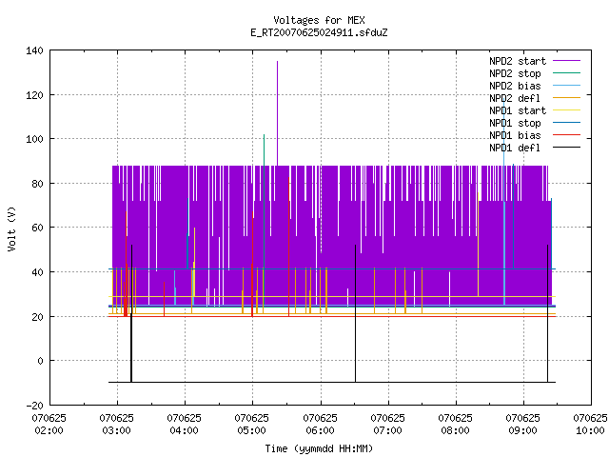
Task: Click the green NPD2 stop legend line
Action: (567, 72)
